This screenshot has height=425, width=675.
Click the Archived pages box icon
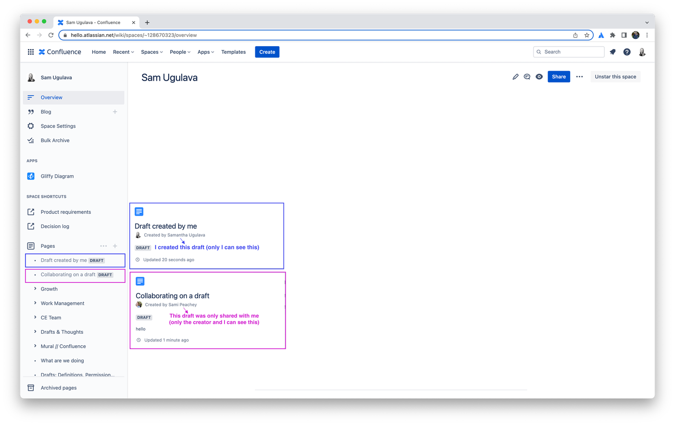(x=31, y=388)
